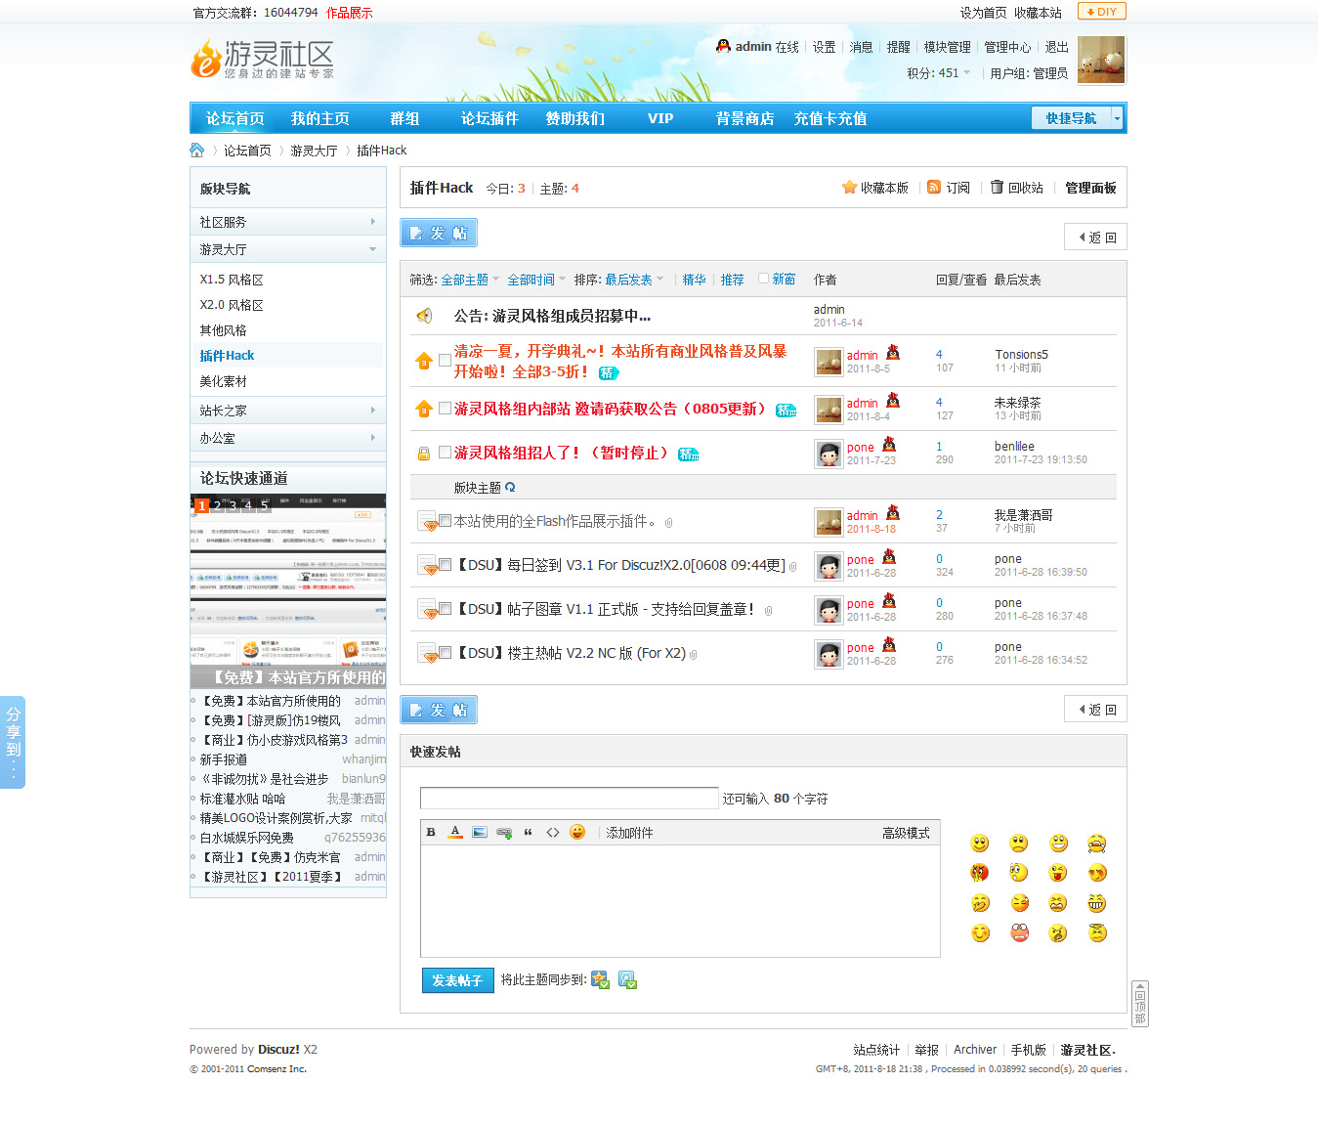This screenshot has height=1126, width=1318.
Task: Check the box for 清凉一夏 thread
Action: click(445, 360)
